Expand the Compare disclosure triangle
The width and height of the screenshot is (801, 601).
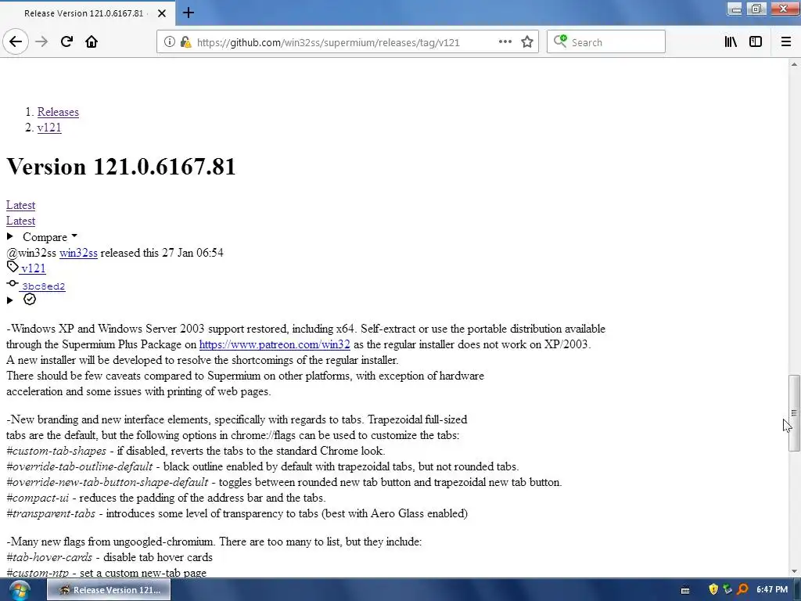(x=9, y=236)
